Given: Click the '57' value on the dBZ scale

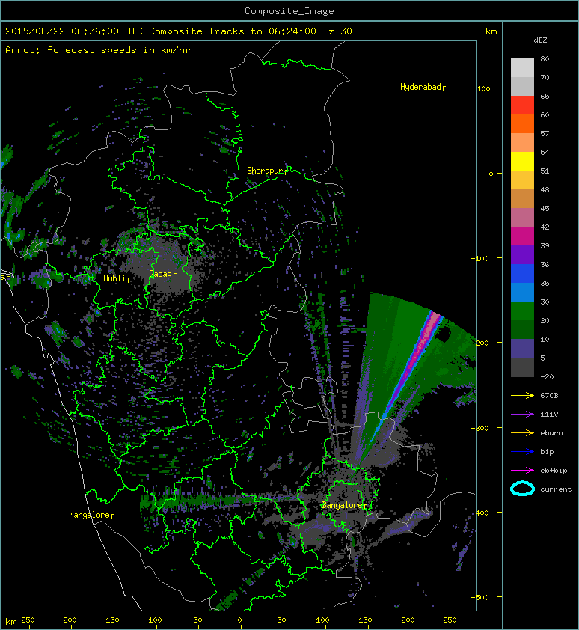Looking at the screenshot, I should click(545, 133).
